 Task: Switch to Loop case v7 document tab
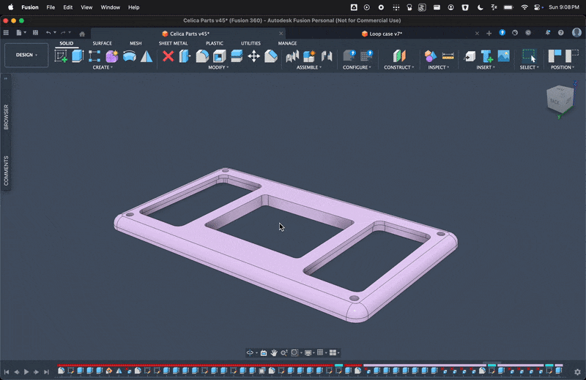pos(382,34)
